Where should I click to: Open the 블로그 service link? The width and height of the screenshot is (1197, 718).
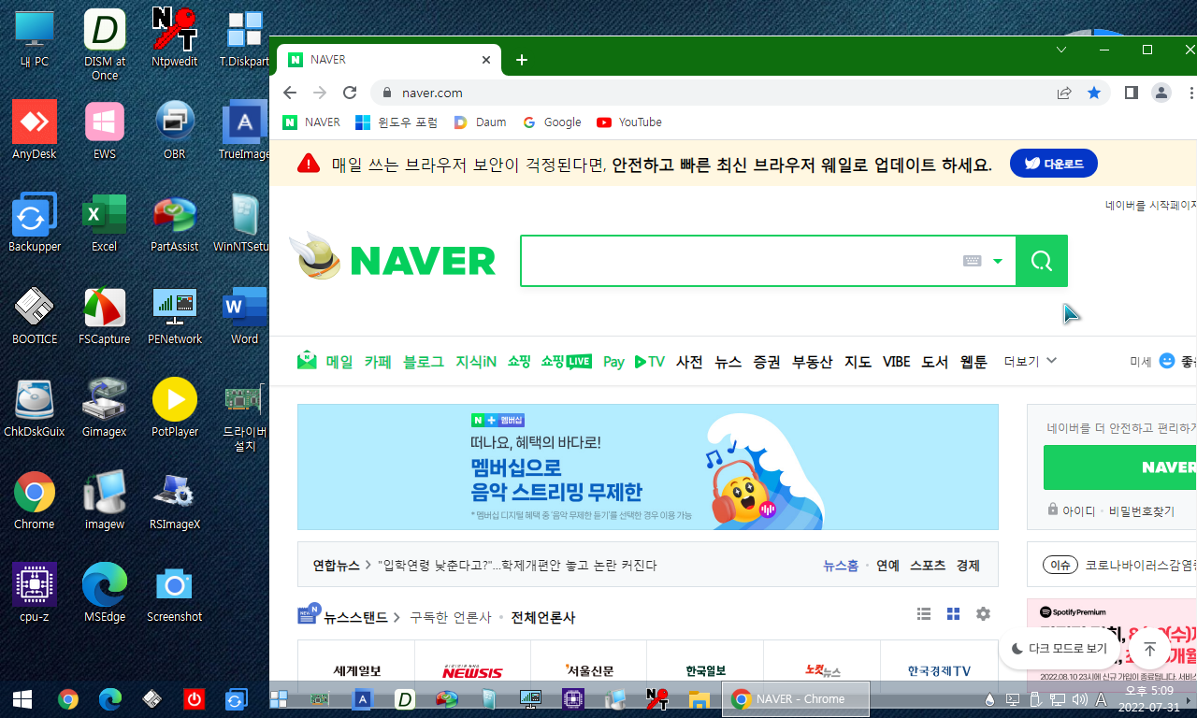click(424, 361)
